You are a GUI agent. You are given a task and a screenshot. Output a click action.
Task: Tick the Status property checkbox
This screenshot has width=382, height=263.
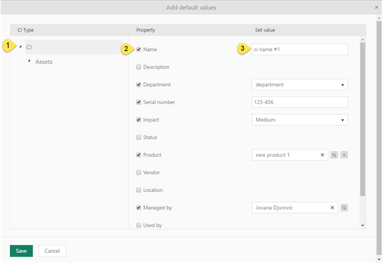pos(139,137)
